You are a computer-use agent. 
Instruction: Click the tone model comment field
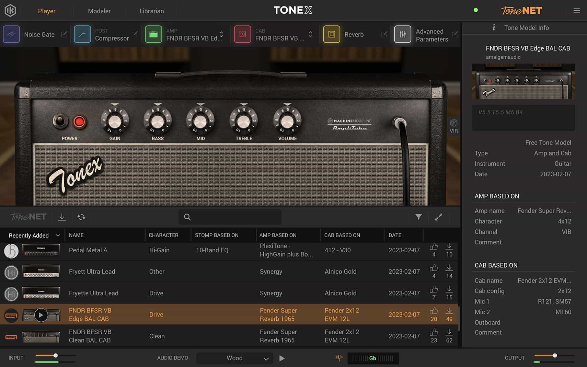pos(523,117)
